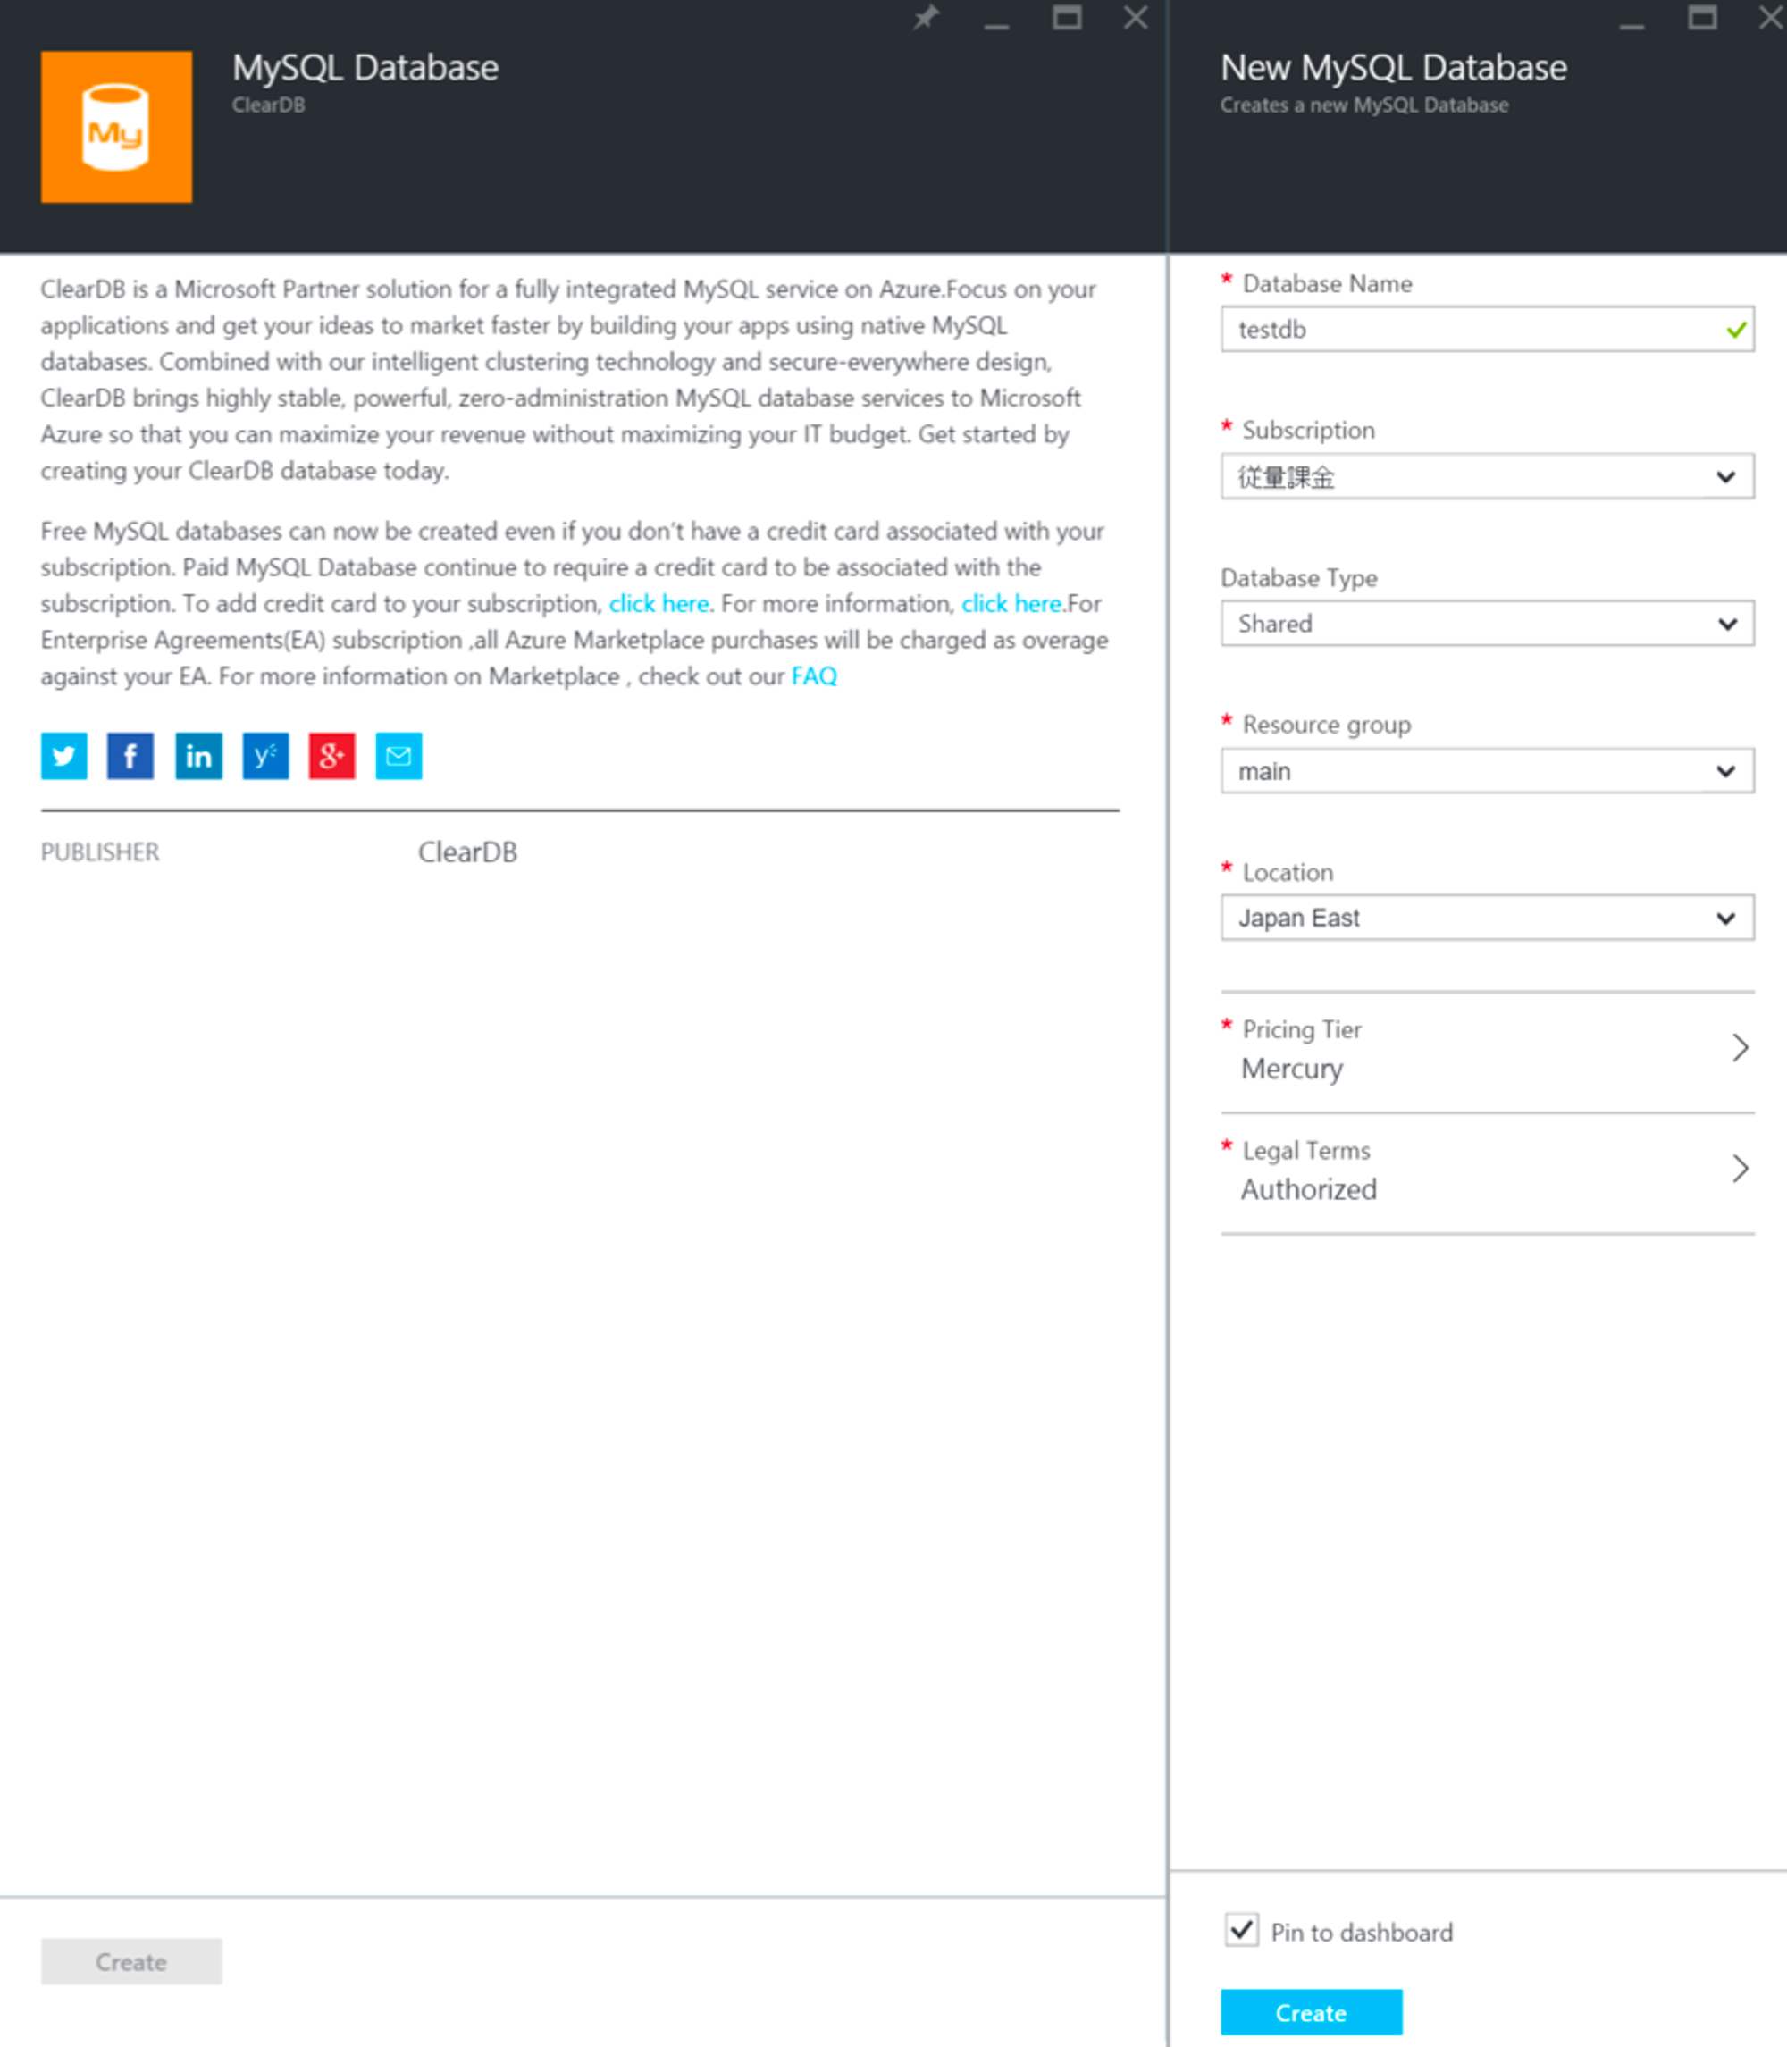Share via the LinkedIn icon
The image size is (1787, 2047).
(x=198, y=756)
